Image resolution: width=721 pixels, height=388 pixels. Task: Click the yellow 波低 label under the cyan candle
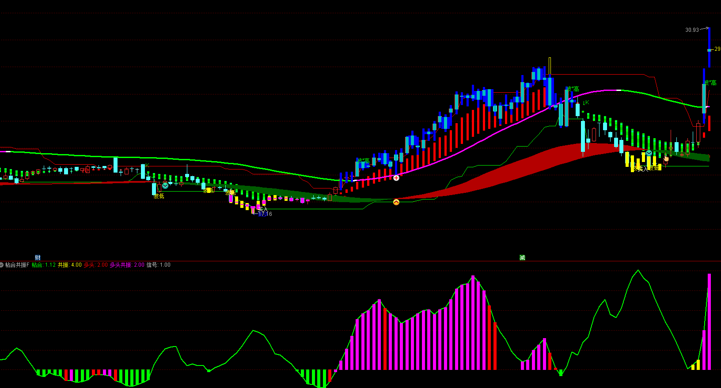click(159, 196)
